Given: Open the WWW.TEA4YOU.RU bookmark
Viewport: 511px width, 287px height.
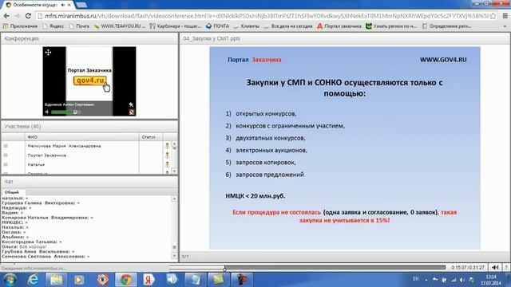Looking at the screenshot, I should pos(120,26).
